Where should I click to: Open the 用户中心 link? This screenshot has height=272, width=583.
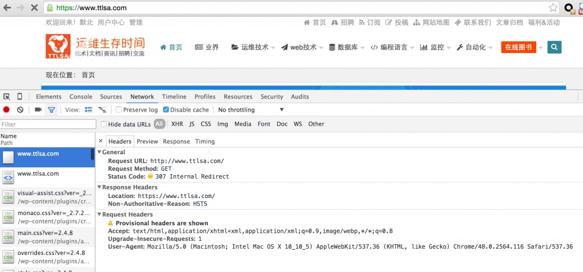coord(111,22)
